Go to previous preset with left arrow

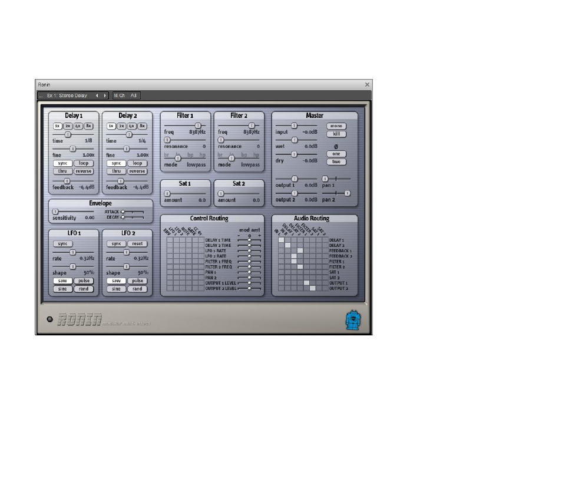tap(97, 95)
